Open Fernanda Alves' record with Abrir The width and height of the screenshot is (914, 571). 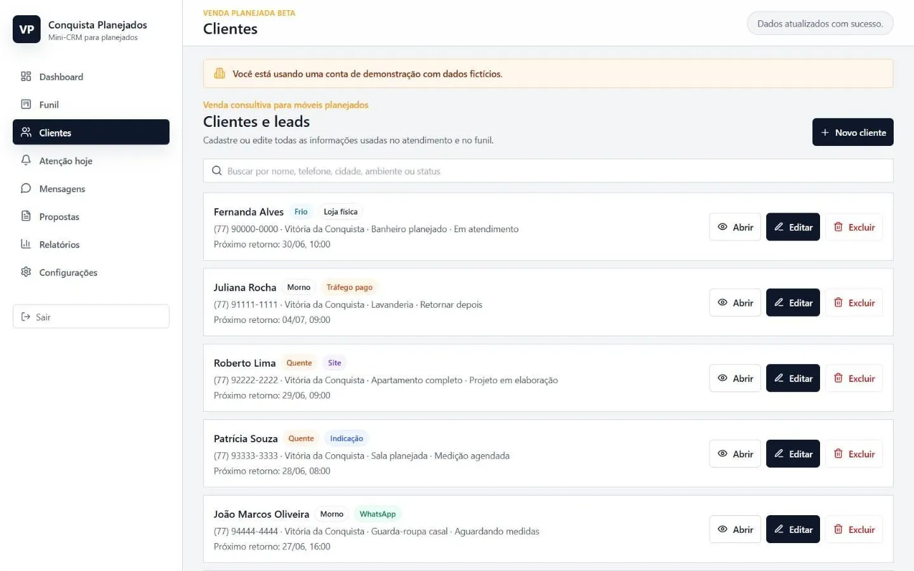(x=735, y=227)
